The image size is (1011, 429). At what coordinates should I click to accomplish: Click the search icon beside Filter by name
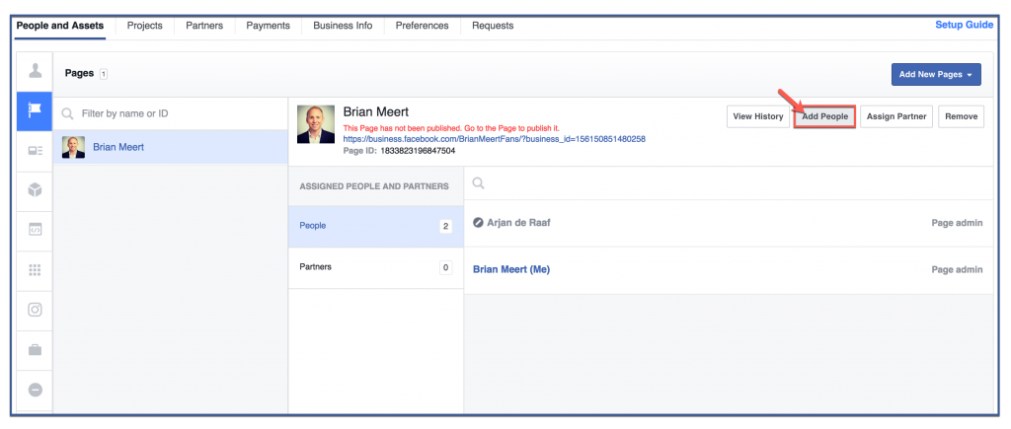click(67, 114)
